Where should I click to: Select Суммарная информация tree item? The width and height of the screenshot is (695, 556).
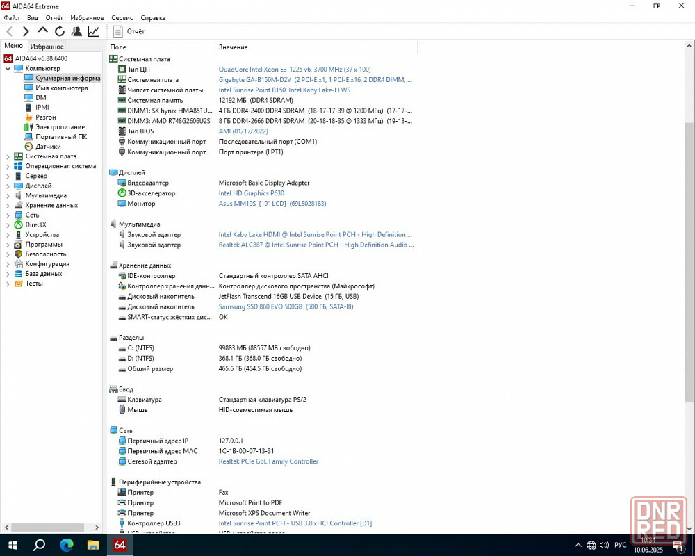(x=63, y=78)
